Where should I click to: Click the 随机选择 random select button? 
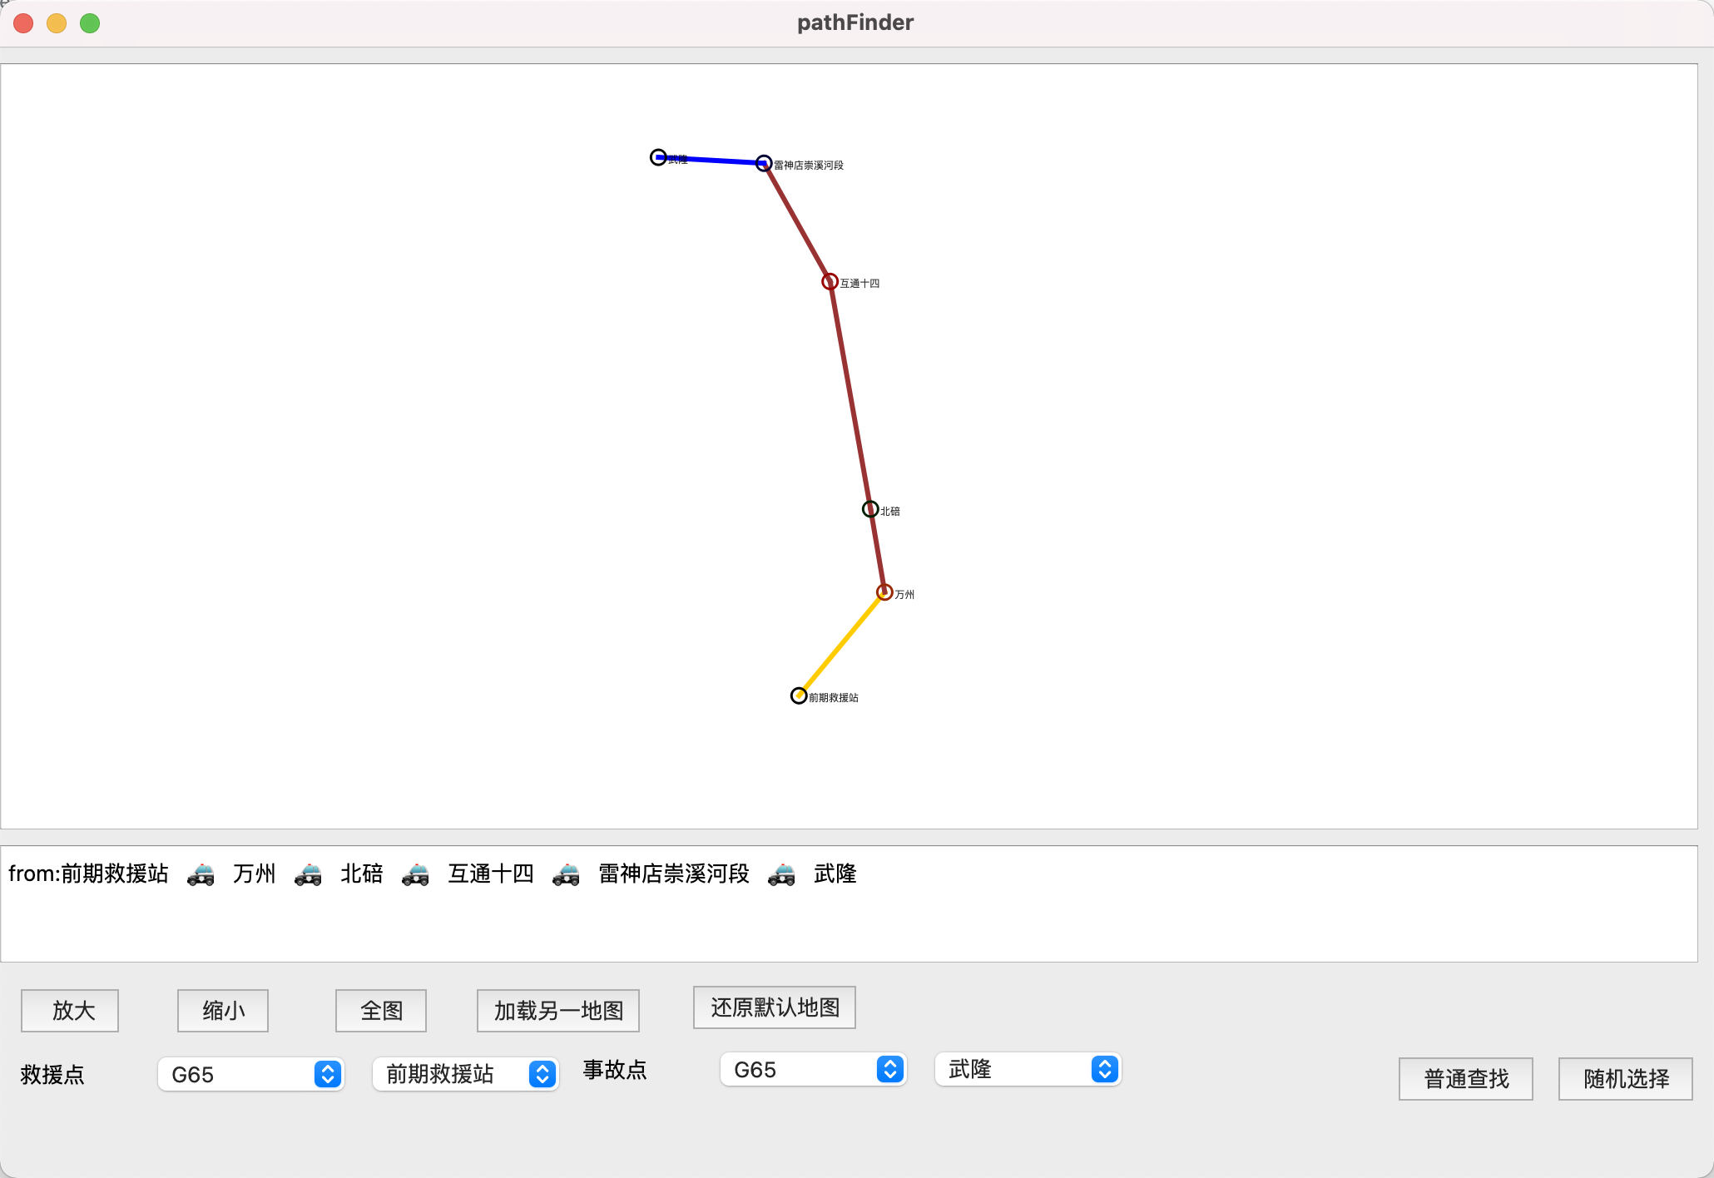click(1624, 1078)
